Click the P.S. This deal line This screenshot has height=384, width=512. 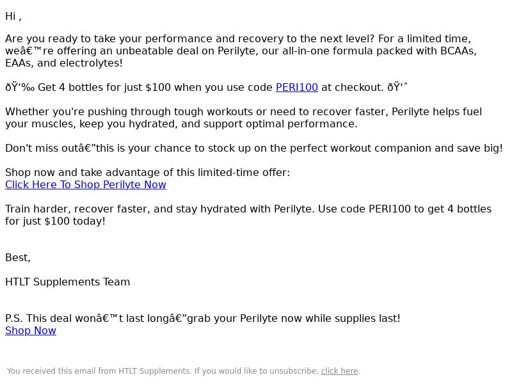(x=203, y=318)
